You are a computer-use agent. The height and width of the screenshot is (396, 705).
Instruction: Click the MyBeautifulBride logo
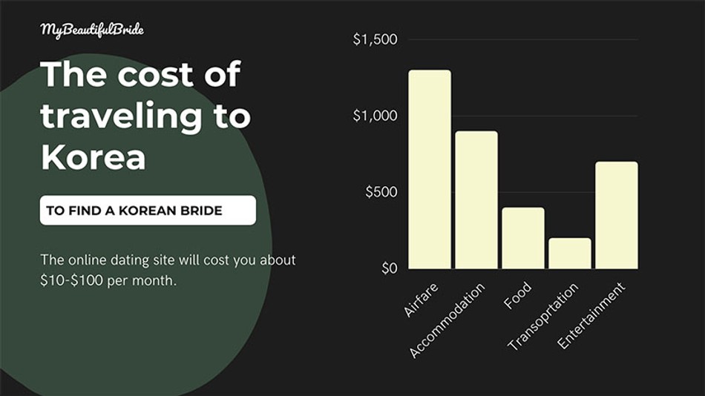(92, 30)
